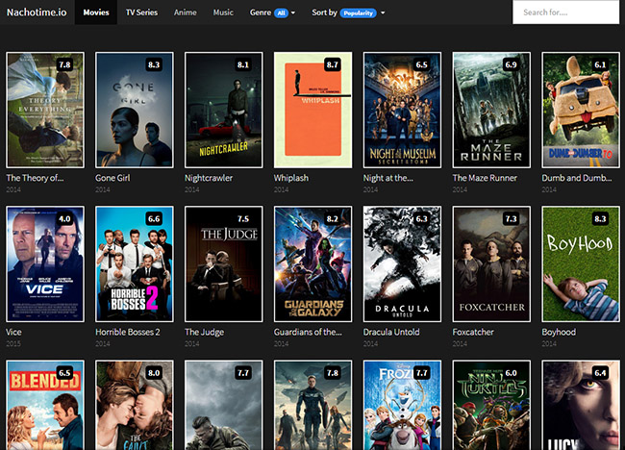Click the 'The Theory of...' title text
Image resolution: width=625 pixels, height=450 pixels.
[x=35, y=178]
